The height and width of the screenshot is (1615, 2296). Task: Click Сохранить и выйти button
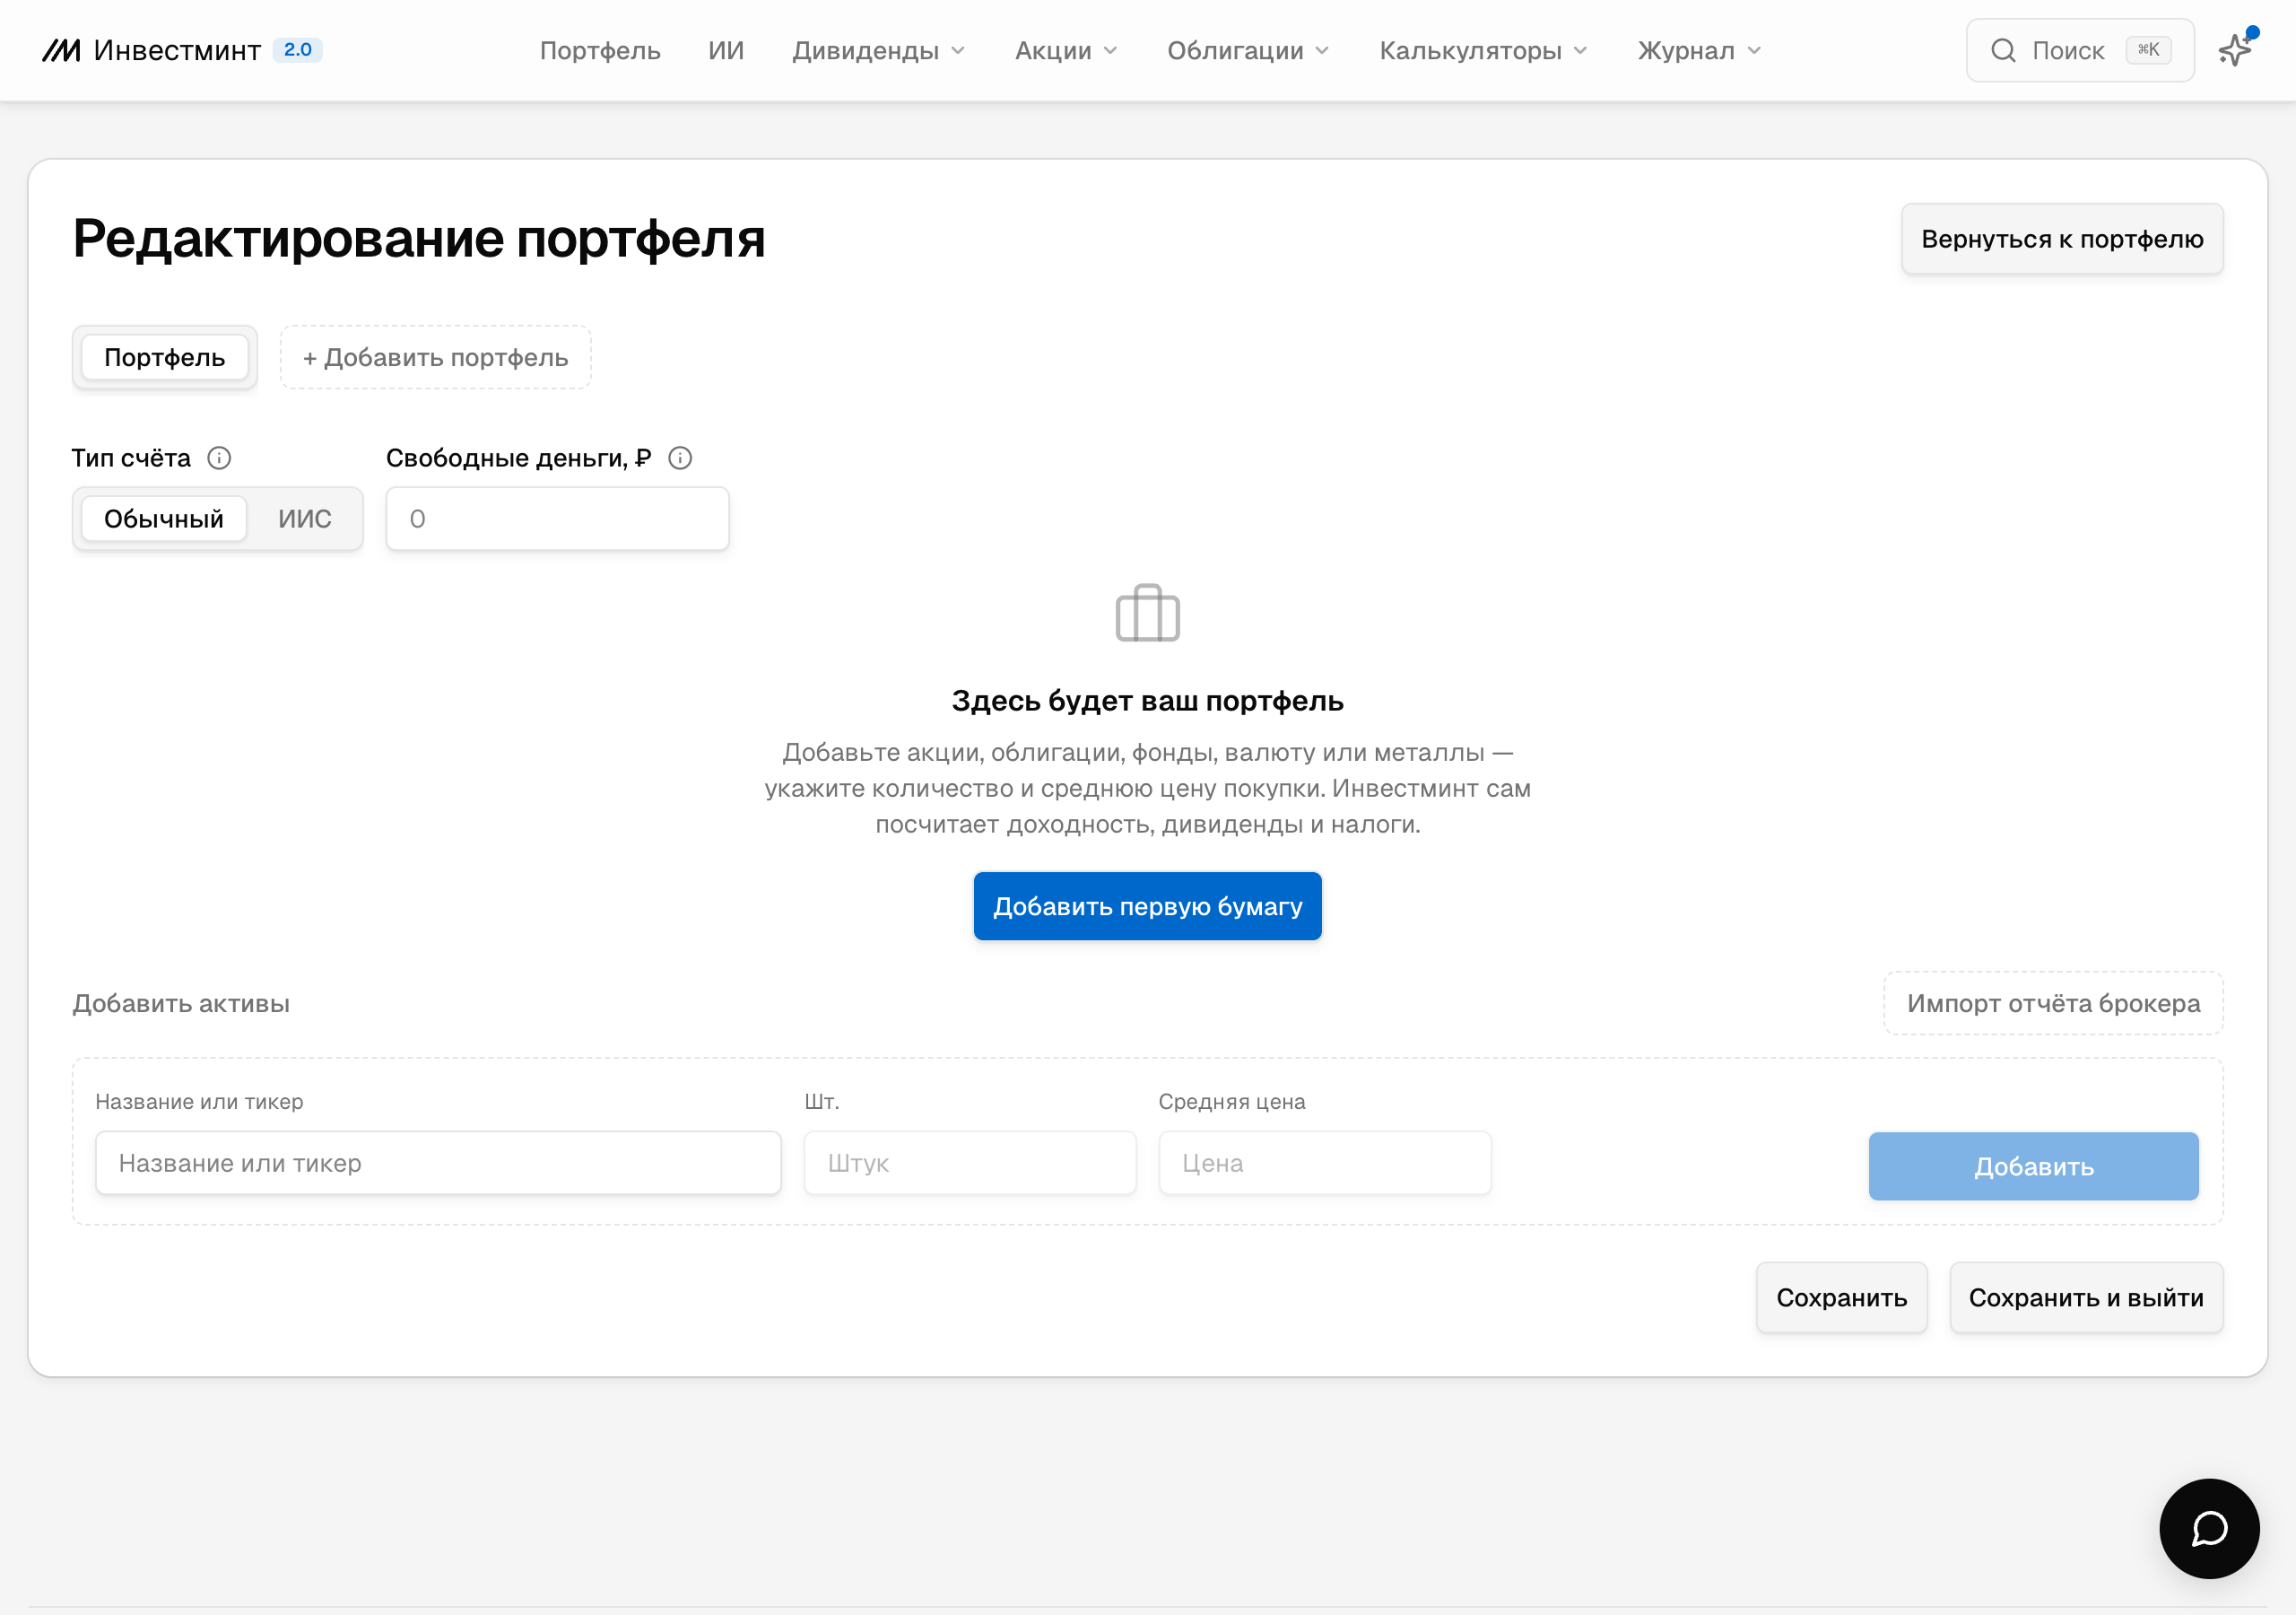point(2086,1297)
